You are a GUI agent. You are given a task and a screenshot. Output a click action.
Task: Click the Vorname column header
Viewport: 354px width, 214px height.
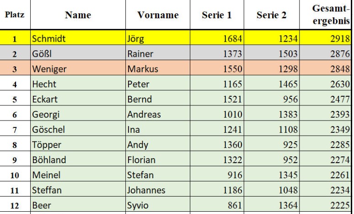[x=158, y=15]
